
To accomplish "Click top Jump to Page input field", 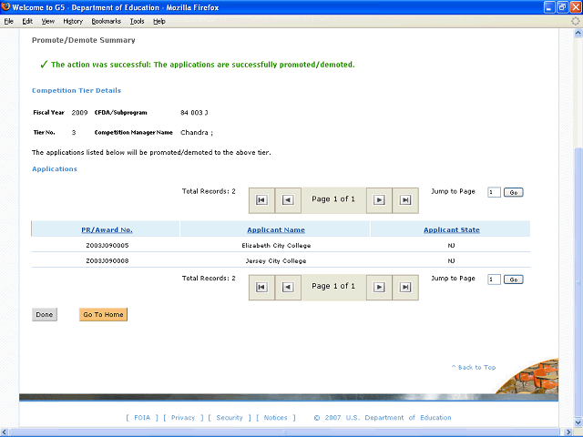I will 494,192.
